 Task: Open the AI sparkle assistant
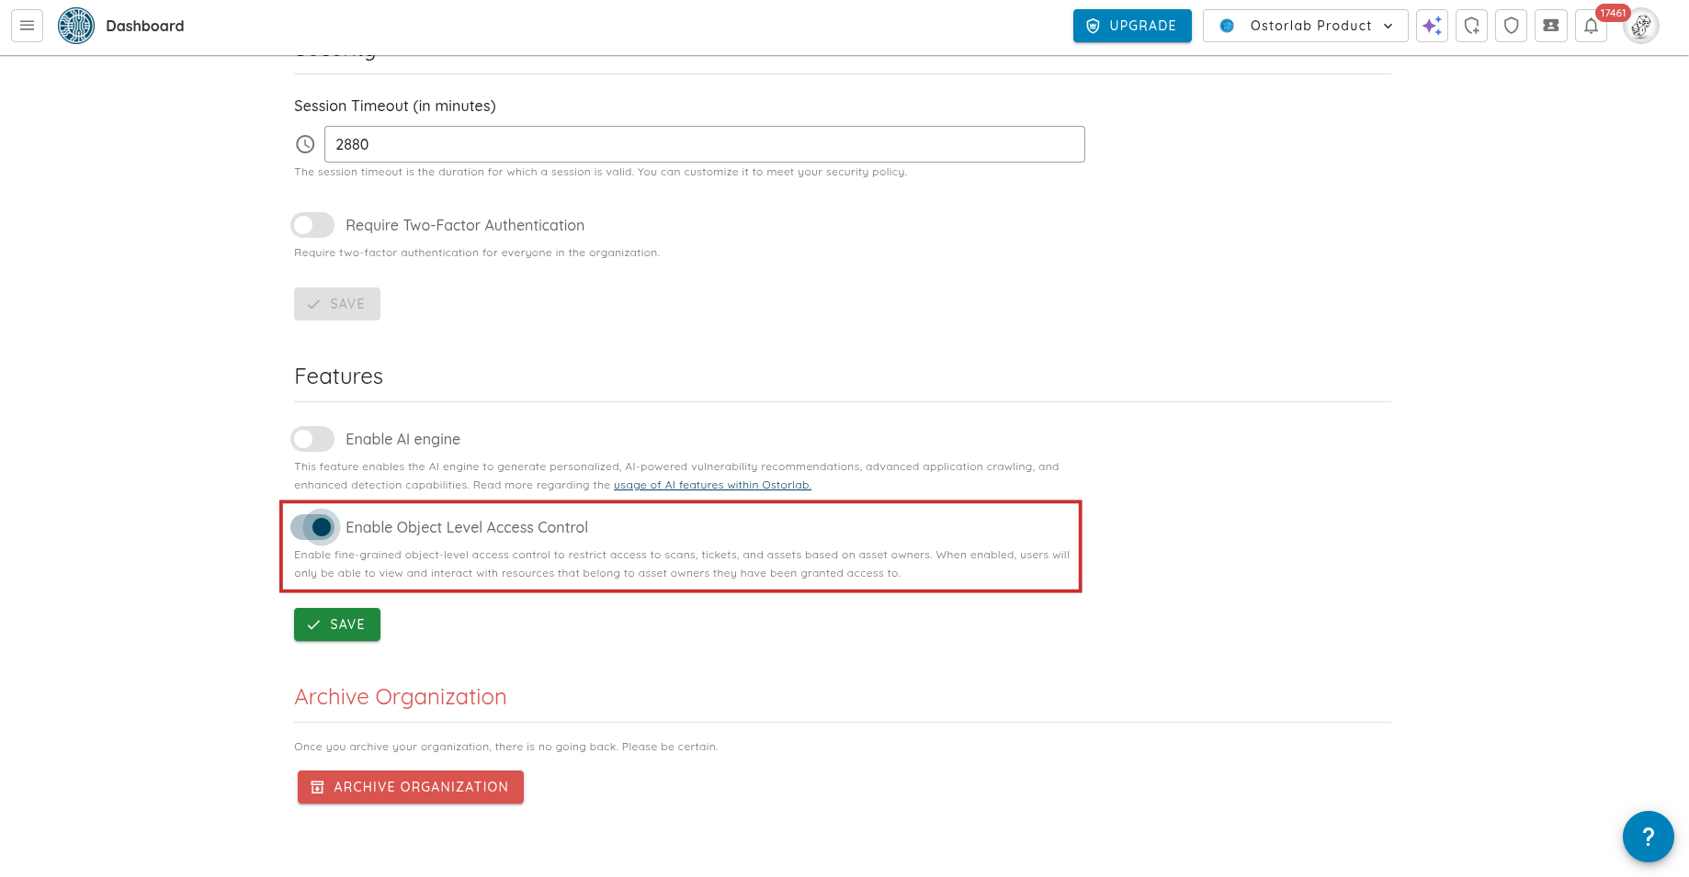[1432, 26]
